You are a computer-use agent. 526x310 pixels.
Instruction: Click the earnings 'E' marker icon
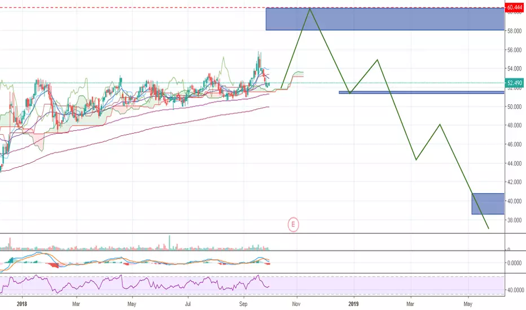[293, 224]
